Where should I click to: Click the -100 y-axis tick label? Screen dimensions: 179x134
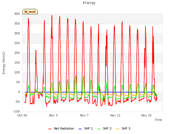17,112
